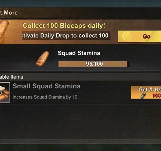Click the Squad Stamina 95/100 progress bar
Image resolution: width=161 pixels, height=151 pixels.
[94, 64]
